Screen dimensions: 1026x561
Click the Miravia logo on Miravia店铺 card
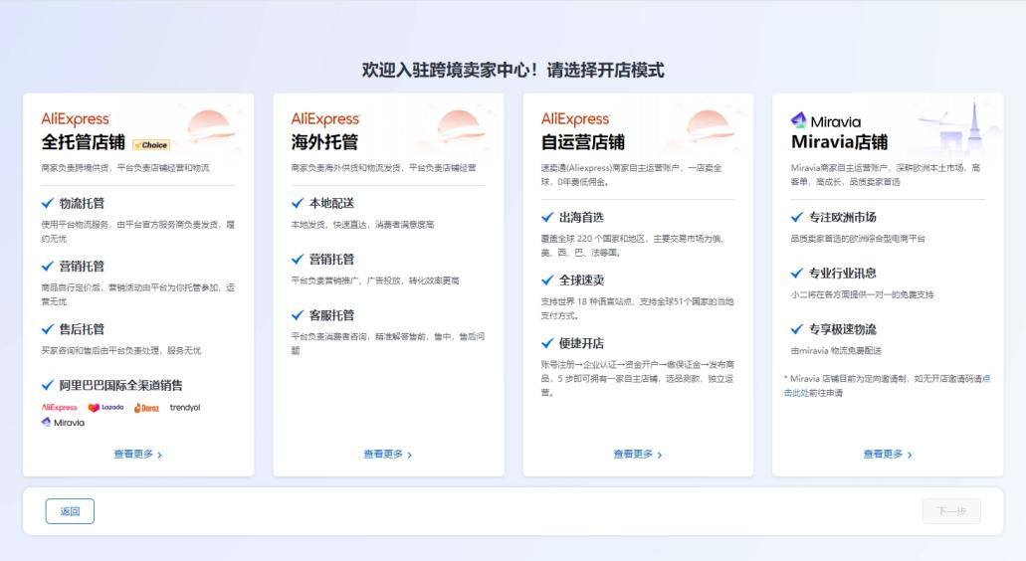826,121
